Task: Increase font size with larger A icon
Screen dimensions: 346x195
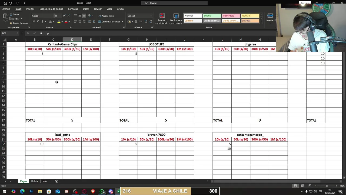Action: 64,16
